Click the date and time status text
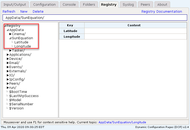Image resolution: width=190 pixels, height=130 pixels. pos(22,127)
